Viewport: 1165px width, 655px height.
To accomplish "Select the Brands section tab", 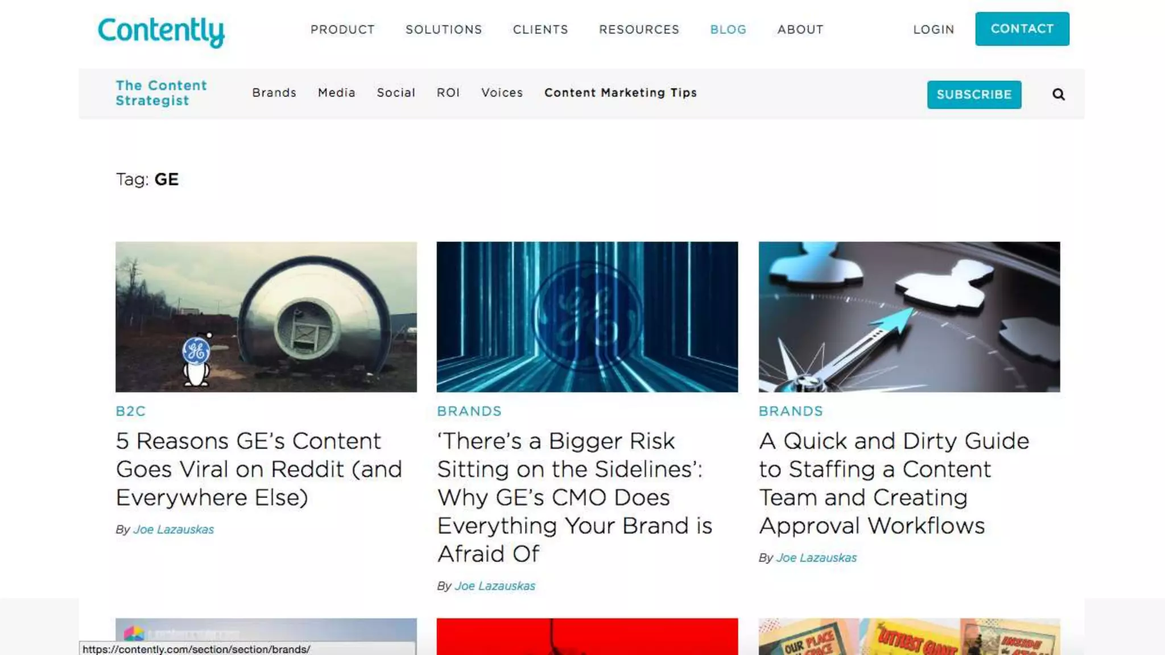I will (274, 93).
